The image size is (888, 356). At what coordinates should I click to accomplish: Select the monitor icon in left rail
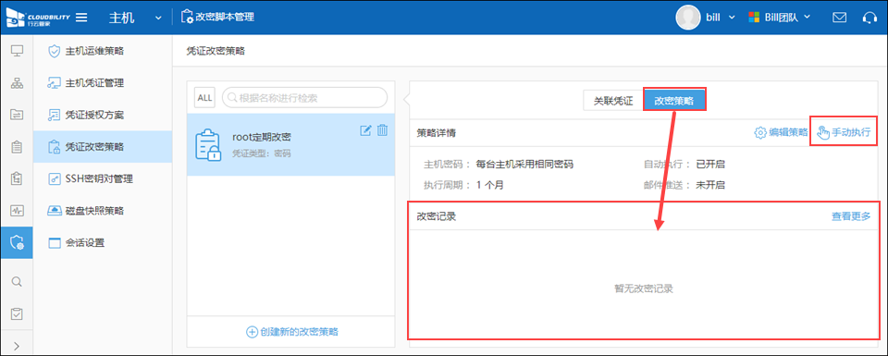[x=17, y=51]
